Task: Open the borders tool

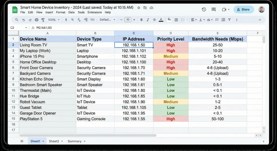Action: [x=176, y=20]
